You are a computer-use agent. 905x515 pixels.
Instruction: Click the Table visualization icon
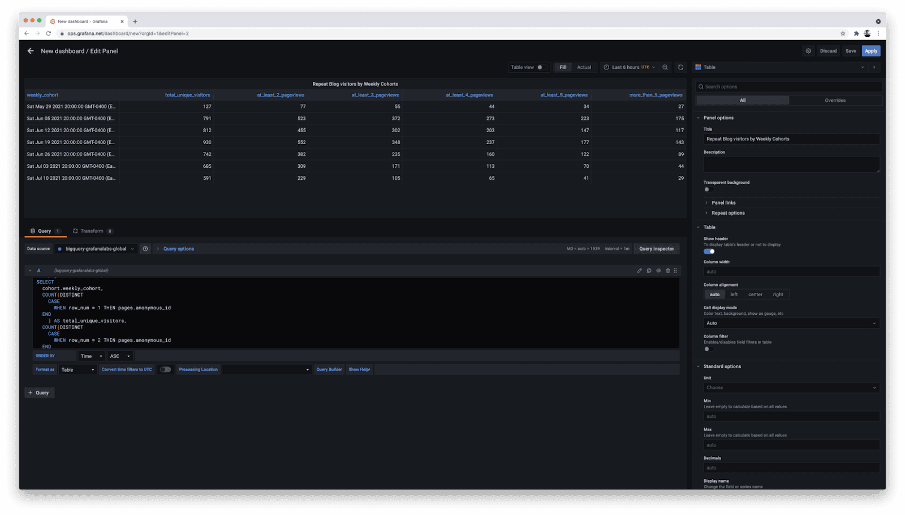click(698, 67)
